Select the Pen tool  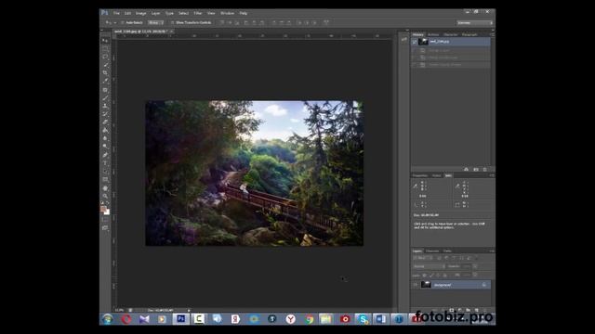coord(105,155)
